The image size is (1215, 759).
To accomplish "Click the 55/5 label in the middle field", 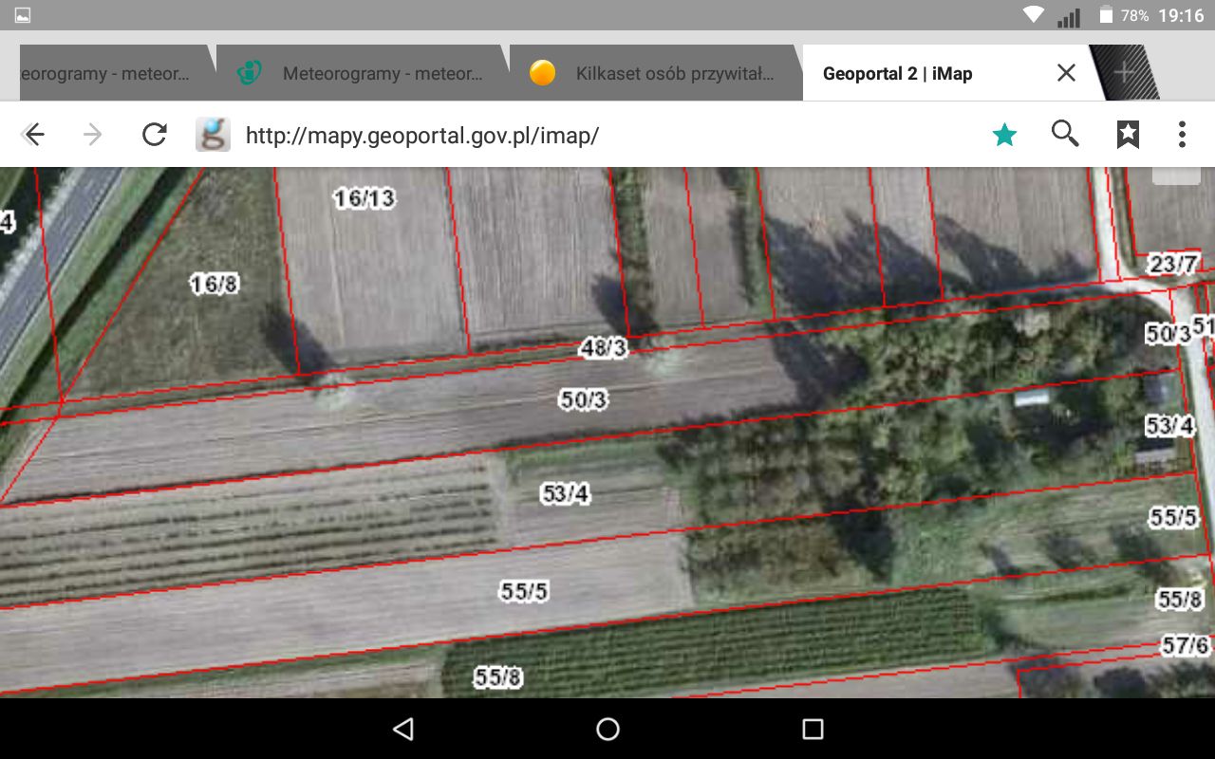I will pyautogui.click(x=524, y=591).
